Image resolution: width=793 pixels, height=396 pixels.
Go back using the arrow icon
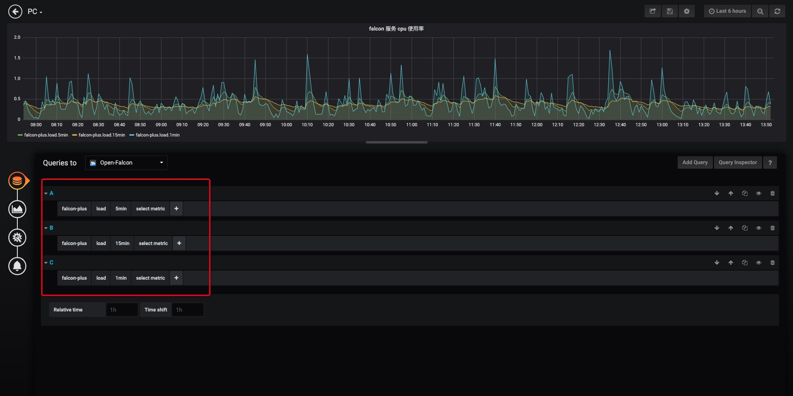[x=15, y=12]
